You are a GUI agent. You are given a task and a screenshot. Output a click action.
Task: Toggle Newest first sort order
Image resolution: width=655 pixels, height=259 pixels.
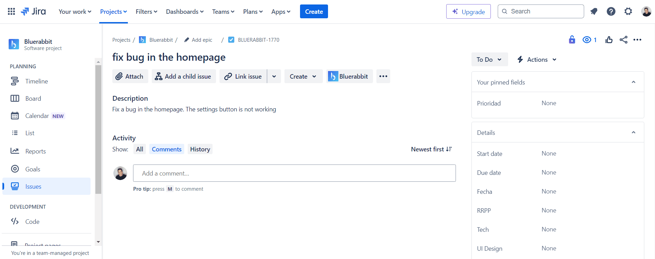pyautogui.click(x=431, y=149)
